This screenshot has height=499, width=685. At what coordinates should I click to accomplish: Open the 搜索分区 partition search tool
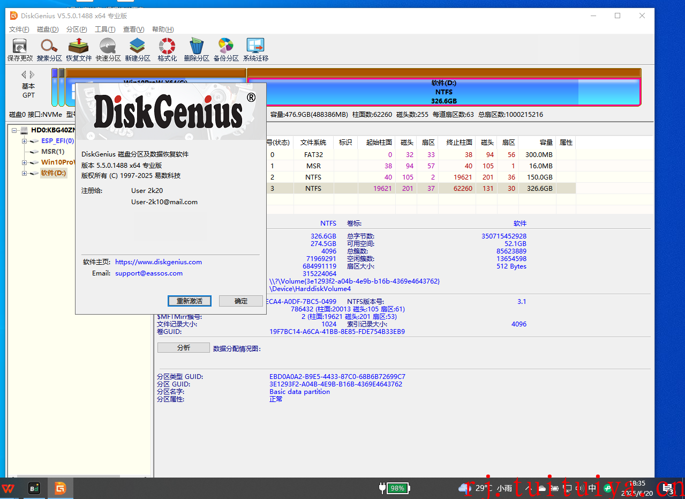tap(49, 50)
